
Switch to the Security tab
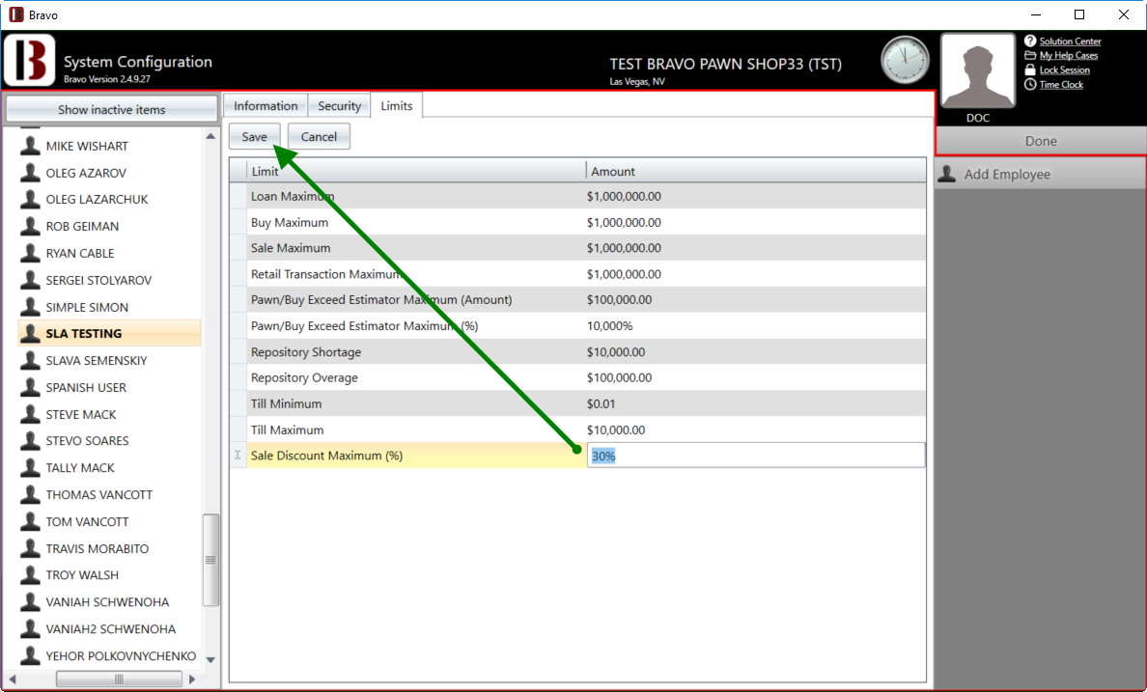click(x=340, y=106)
